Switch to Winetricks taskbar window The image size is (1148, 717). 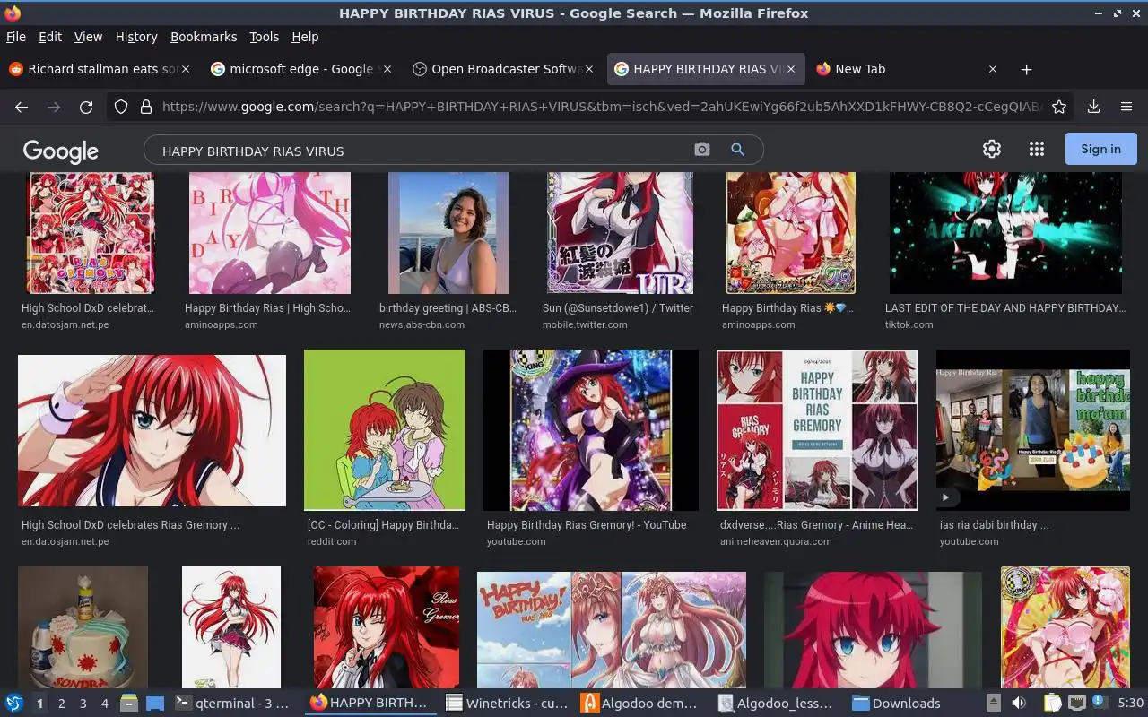tap(507, 704)
